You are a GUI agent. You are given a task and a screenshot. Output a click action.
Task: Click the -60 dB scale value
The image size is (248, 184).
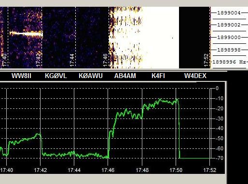[220, 148]
